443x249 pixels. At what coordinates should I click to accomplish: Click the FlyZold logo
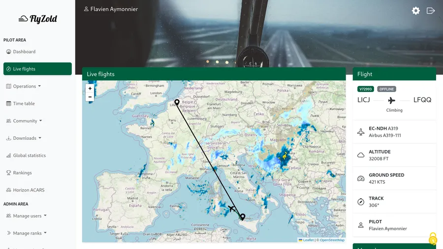point(38,19)
